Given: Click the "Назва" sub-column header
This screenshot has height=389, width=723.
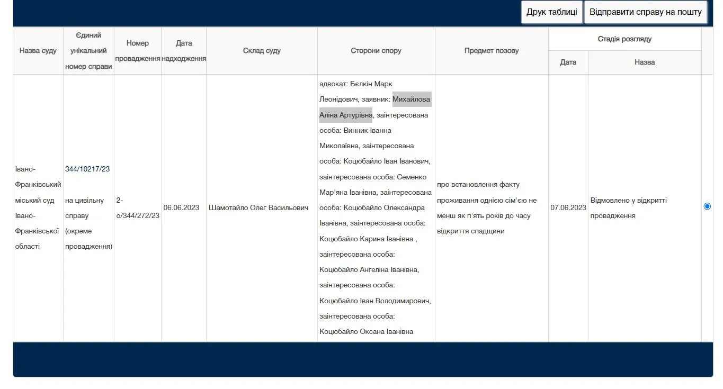Looking at the screenshot, I should 645,62.
